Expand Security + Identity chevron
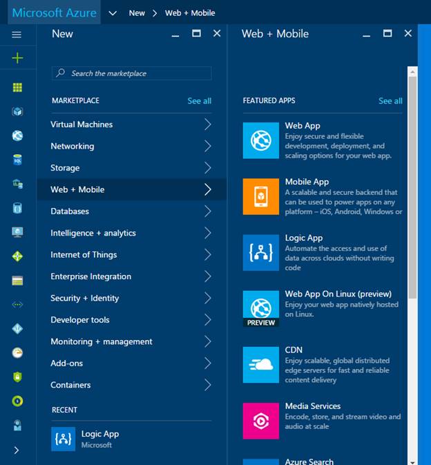 (208, 298)
